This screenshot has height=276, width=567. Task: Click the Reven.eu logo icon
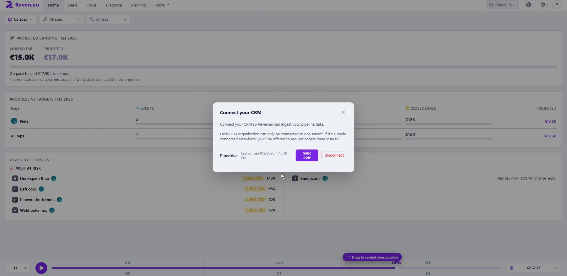point(9,5)
